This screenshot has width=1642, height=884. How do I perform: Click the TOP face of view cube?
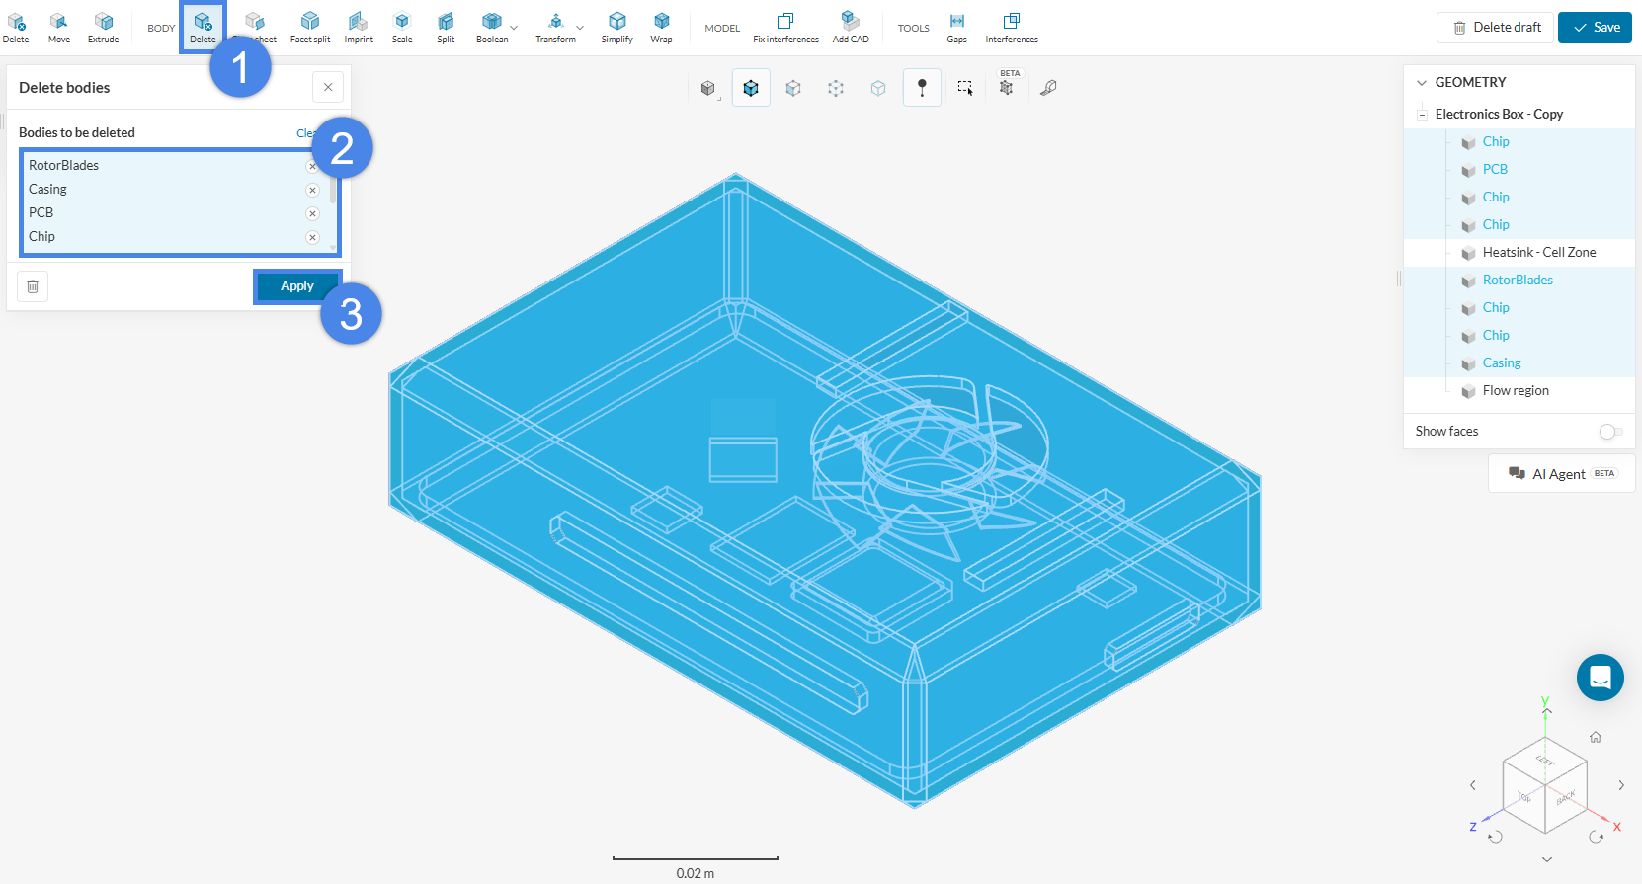(x=1524, y=796)
